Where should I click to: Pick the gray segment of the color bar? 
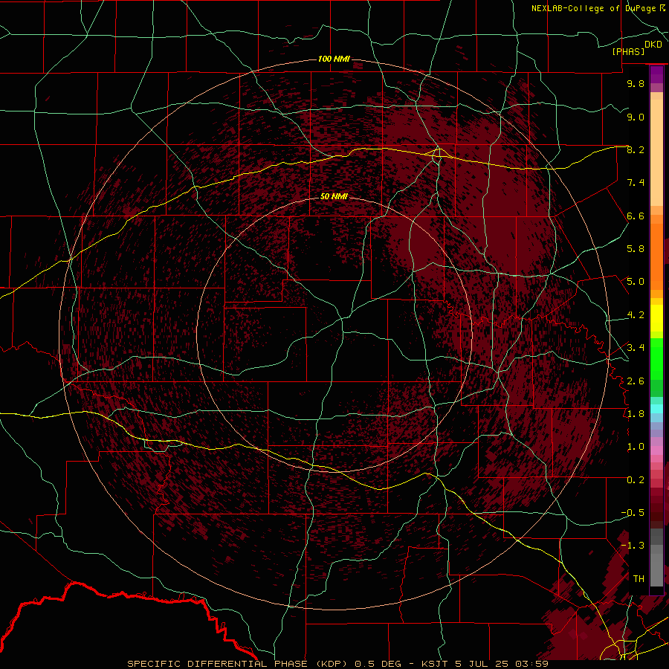656,558
